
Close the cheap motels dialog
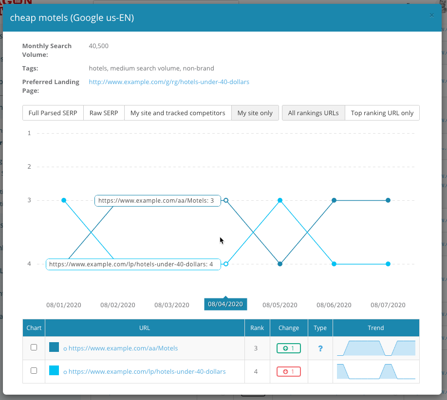tap(431, 16)
